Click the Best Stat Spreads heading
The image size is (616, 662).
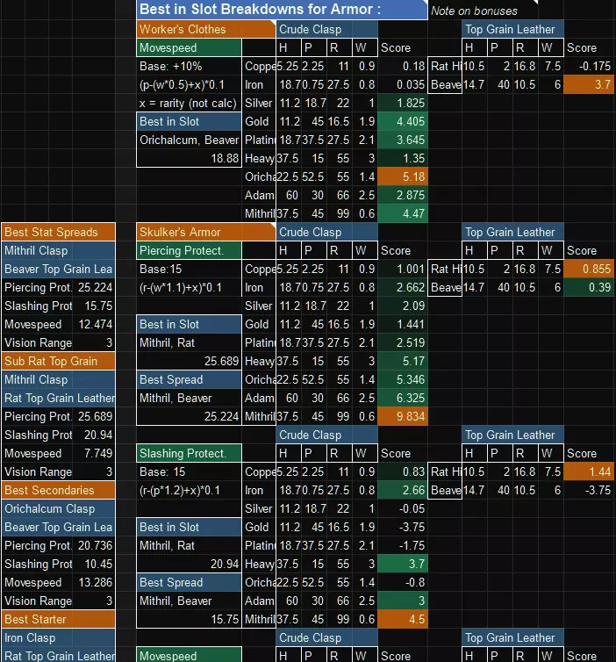pos(58,232)
